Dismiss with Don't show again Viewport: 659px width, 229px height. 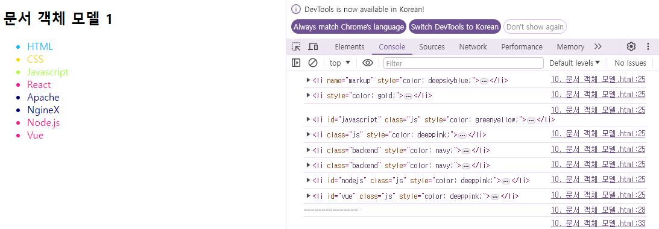[535, 27]
